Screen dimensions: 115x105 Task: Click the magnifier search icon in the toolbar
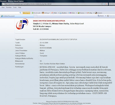pyautogui.click(x=20, y=13)
